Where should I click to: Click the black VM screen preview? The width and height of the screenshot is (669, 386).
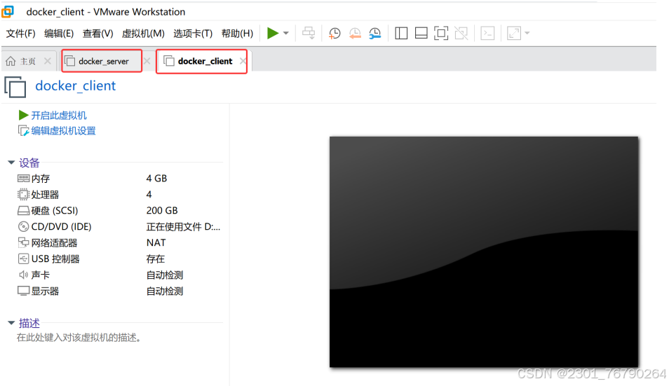484,251
